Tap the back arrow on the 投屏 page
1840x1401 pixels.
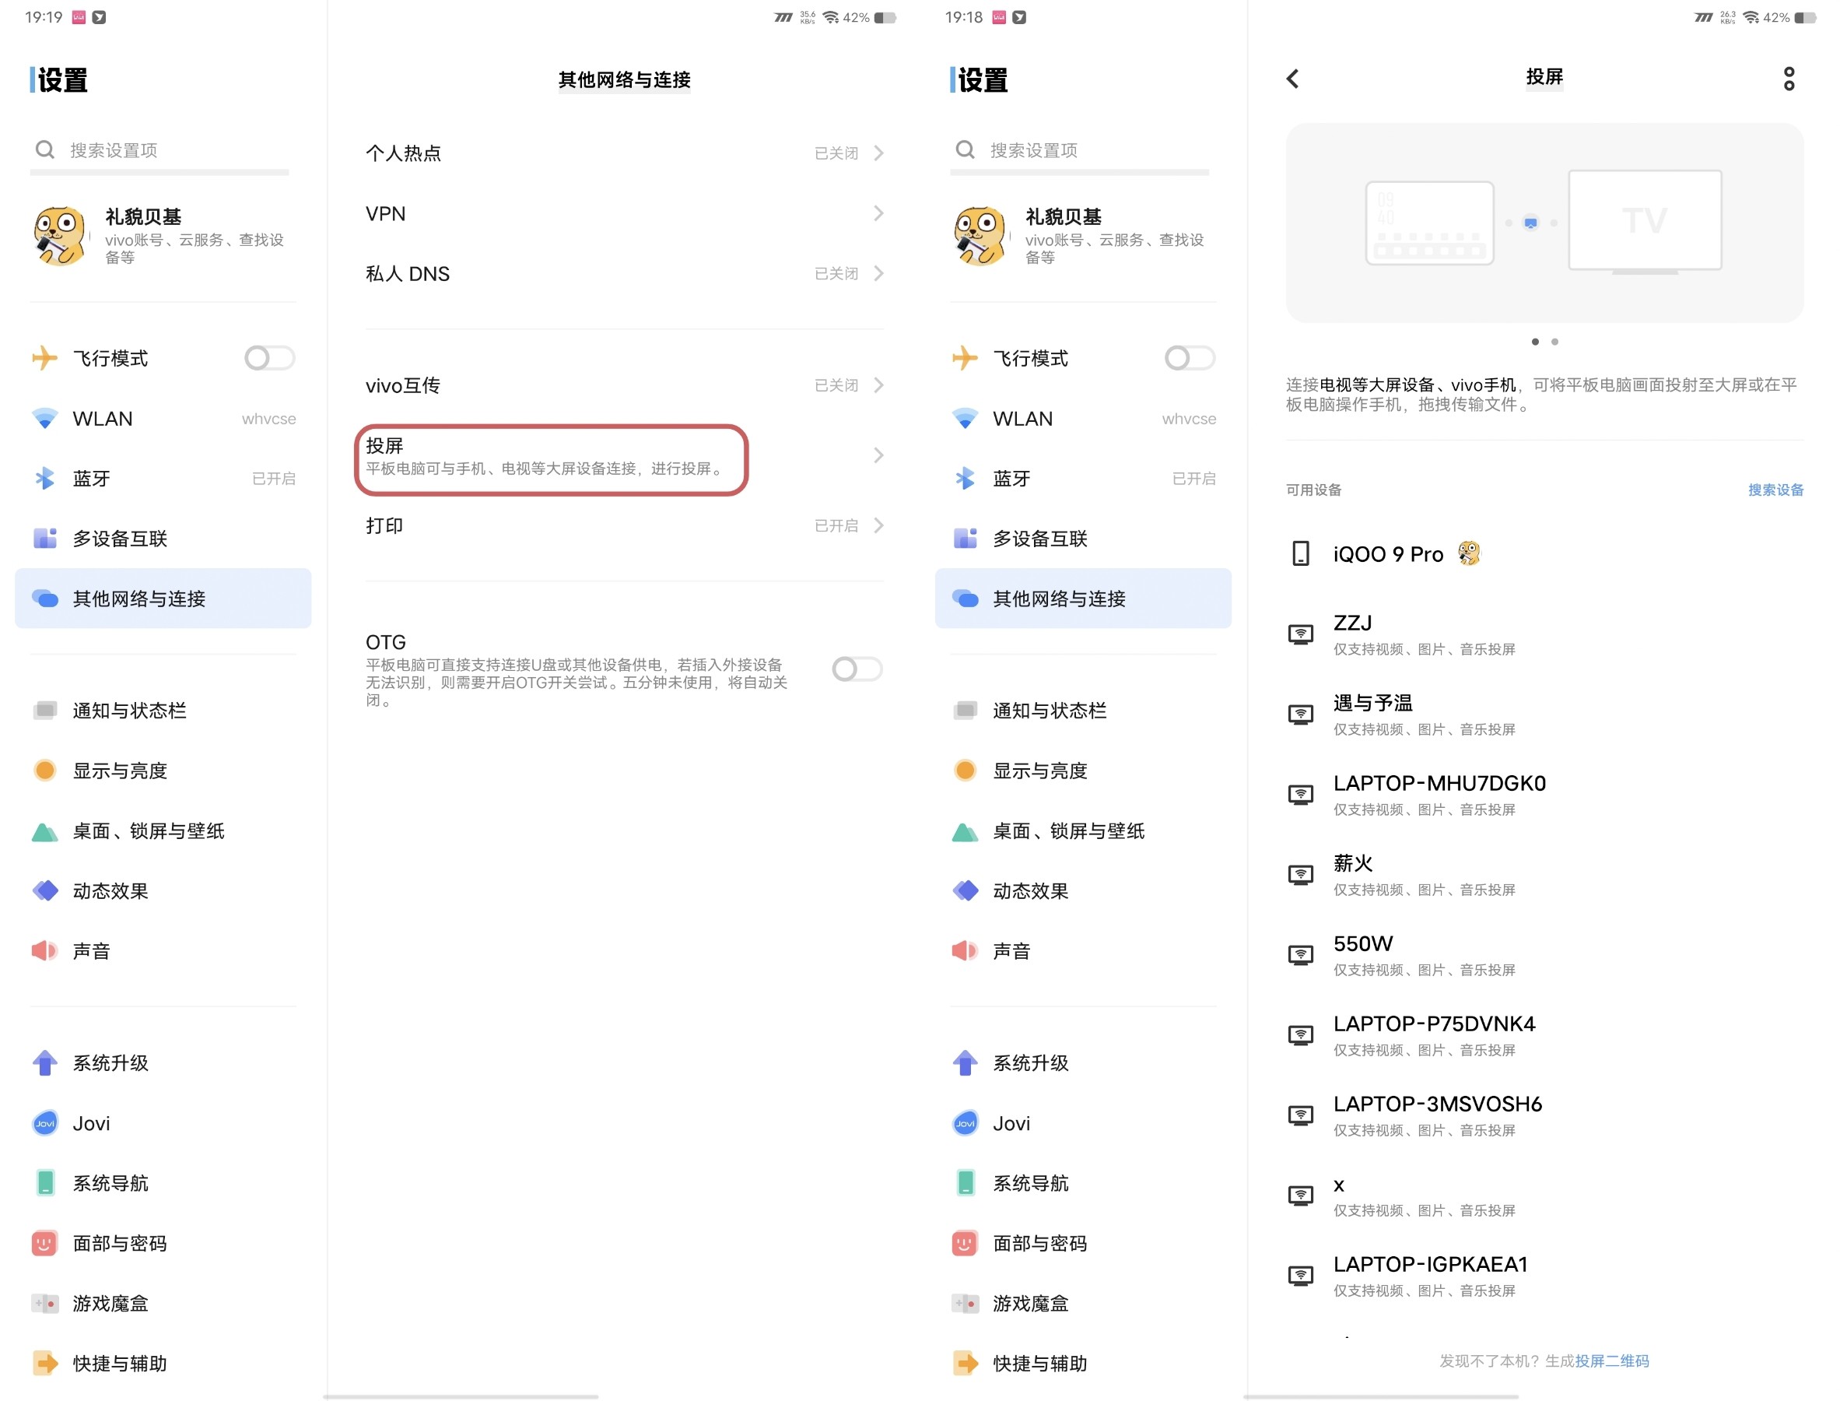1292,79
